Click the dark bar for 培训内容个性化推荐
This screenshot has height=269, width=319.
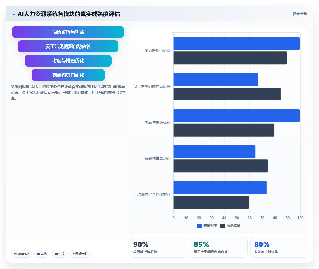point(211,202)
